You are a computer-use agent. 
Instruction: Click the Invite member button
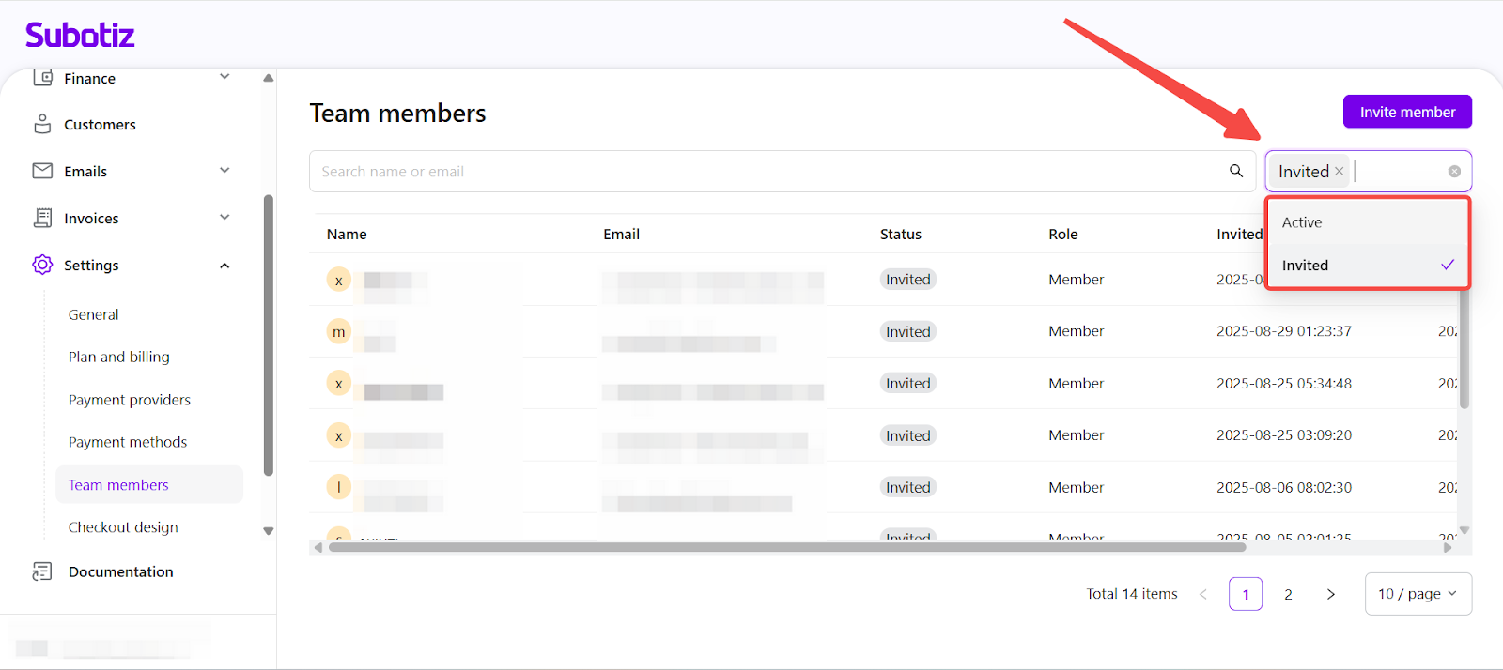click(1407, 112)
